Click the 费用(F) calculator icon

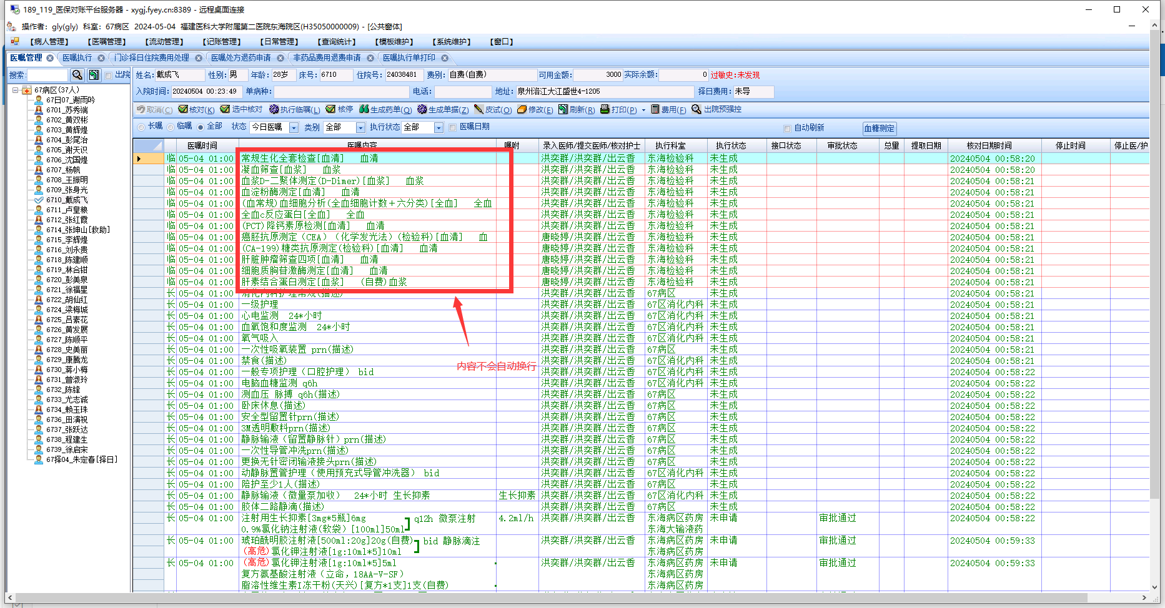[655, 109]
